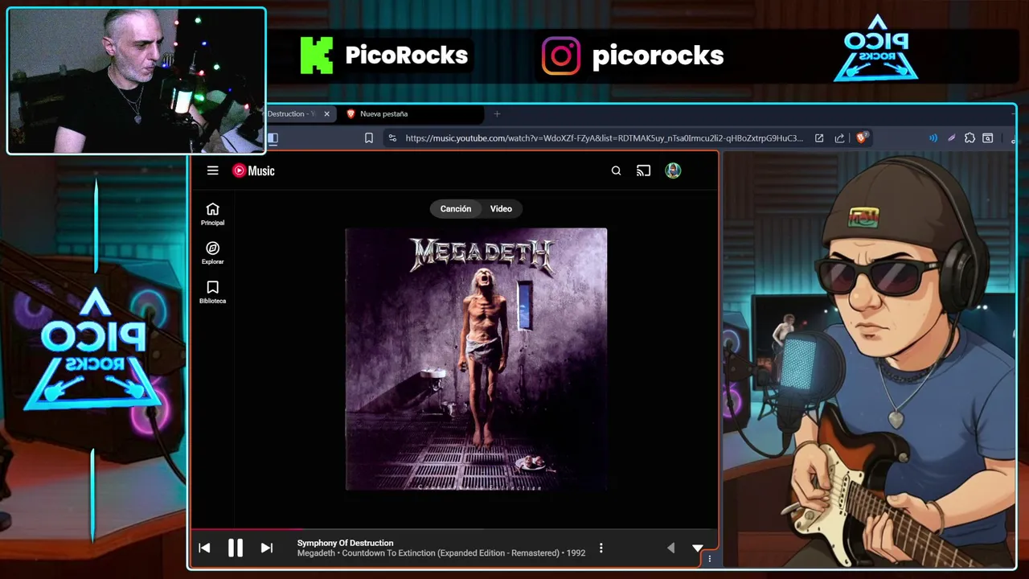Click the Megadeth album cover art
1029x579 pixels.
click(x=476, y=359)
